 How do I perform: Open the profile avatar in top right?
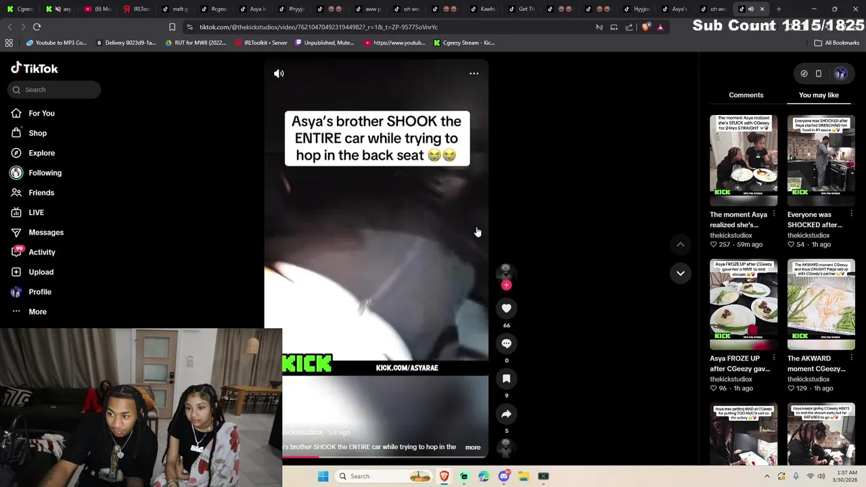pyautogui.click(x=840, y=74)
